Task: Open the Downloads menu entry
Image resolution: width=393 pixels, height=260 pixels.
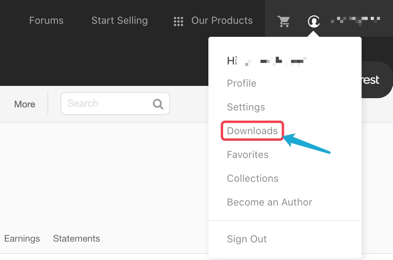Action: (252, 131)
